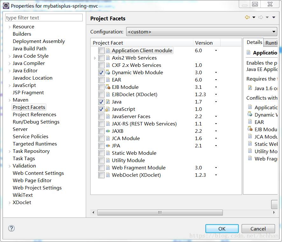Toggle the JavaScript facet checkbox
Image resolution: width=282 pixels, height=242 pixels.
click(x=101, y=109)
